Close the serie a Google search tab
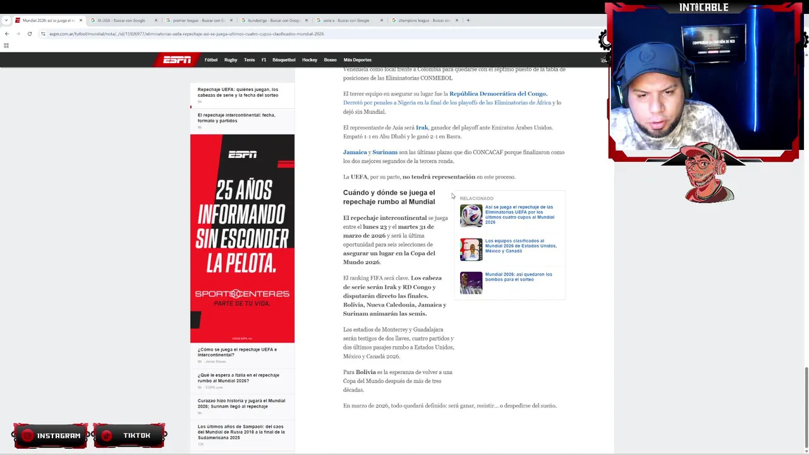809x455 pixels. point(382,20)
